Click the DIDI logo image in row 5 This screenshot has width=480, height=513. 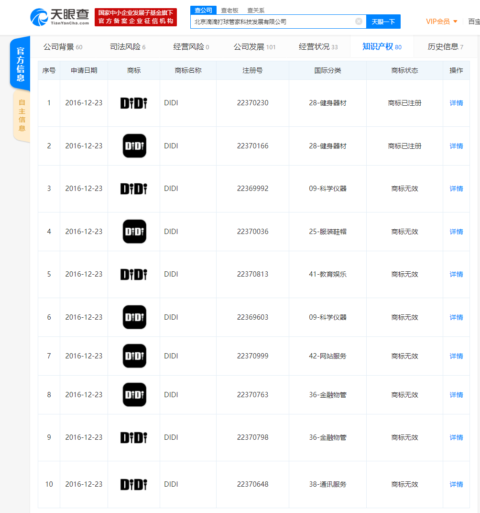pos(134,274)
